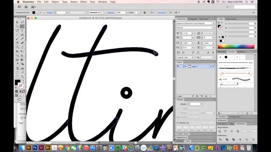
Task: Set toolbox color mode to None
Action: 23,91
